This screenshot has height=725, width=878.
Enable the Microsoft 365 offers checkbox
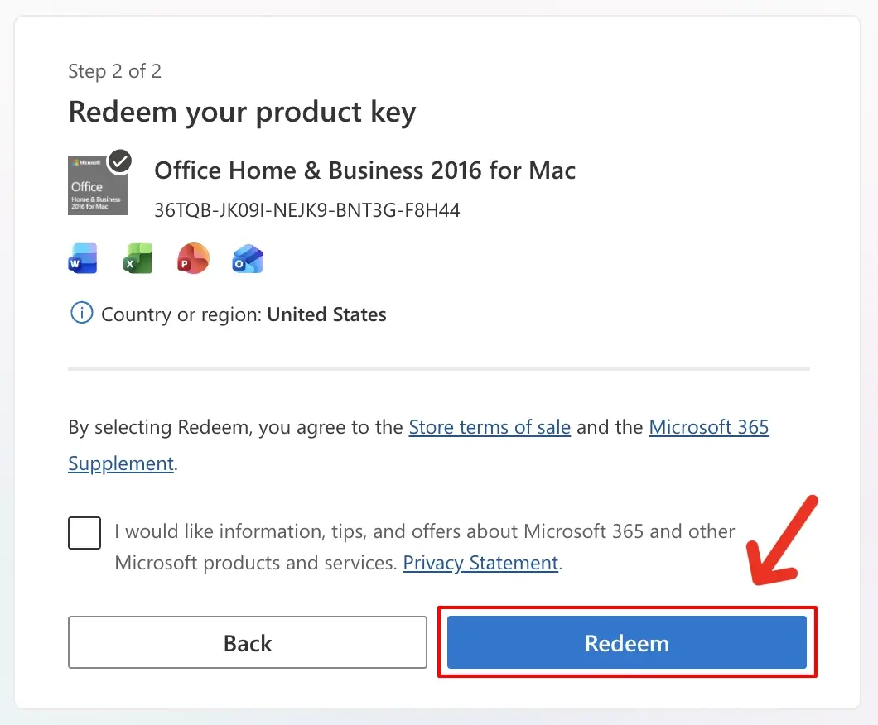tap(84, 533)
